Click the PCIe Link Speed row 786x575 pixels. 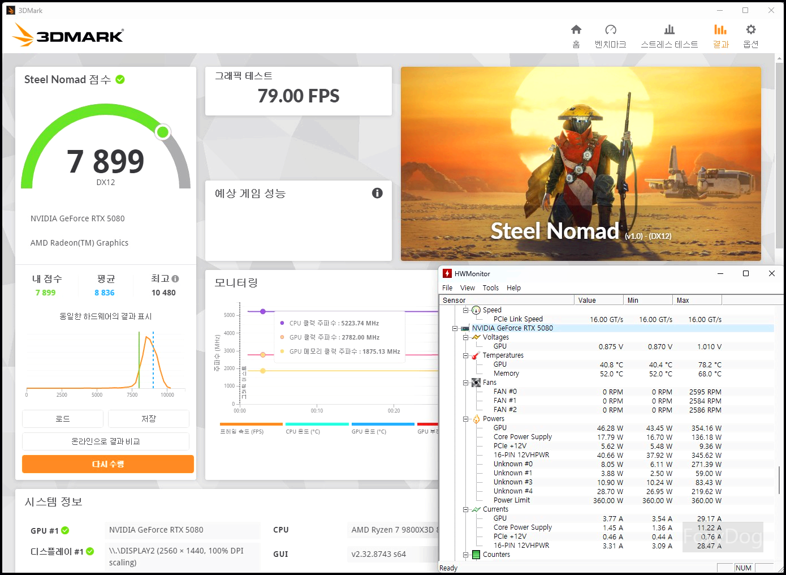point(607,319)
